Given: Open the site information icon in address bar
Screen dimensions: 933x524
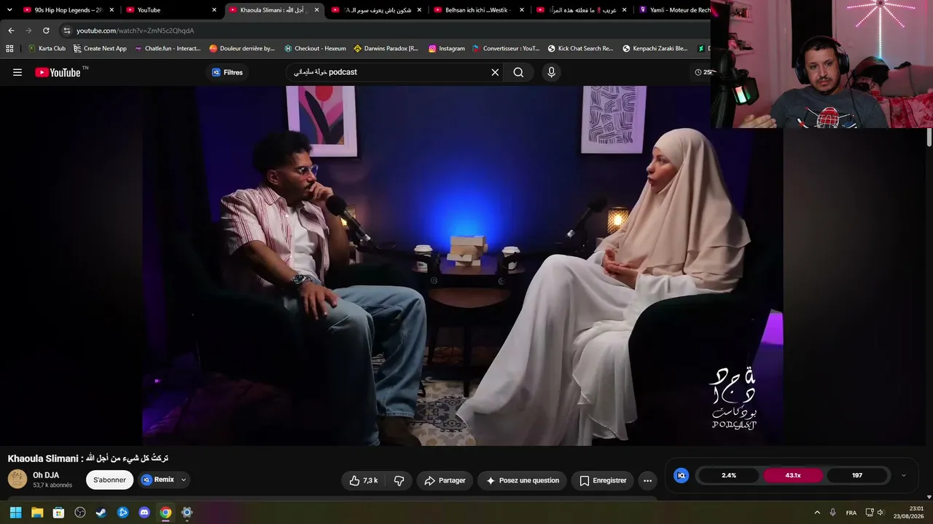Looking at the screenshot, I should pos(66,31).
